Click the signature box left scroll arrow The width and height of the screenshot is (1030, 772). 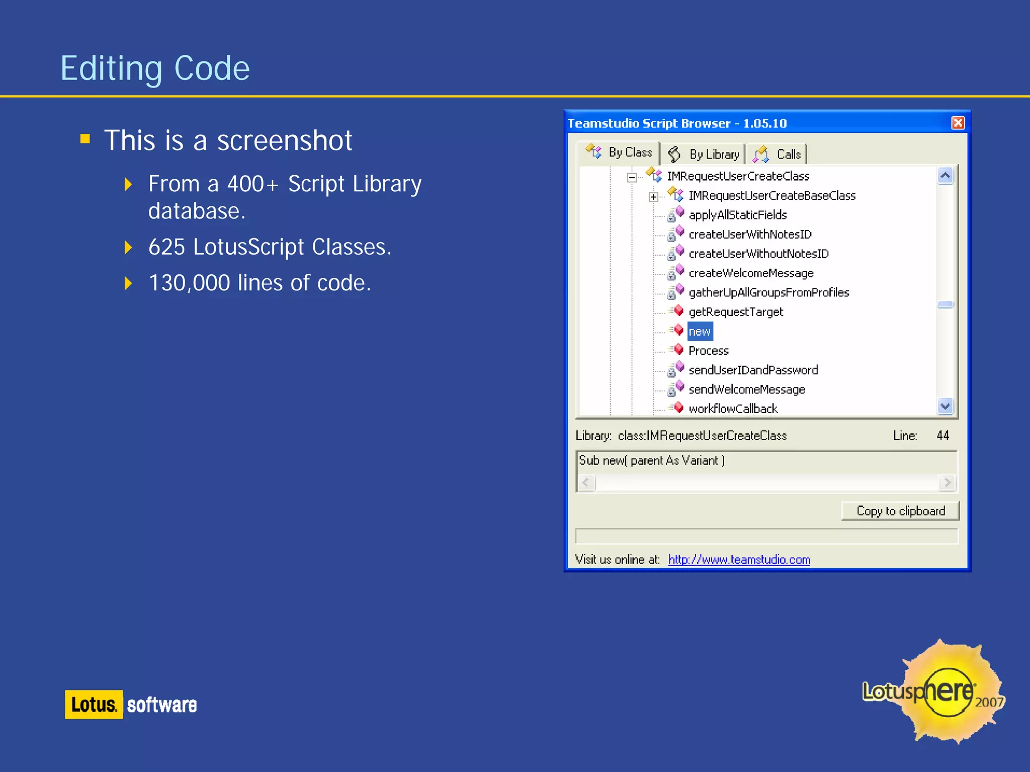(586, 483)
